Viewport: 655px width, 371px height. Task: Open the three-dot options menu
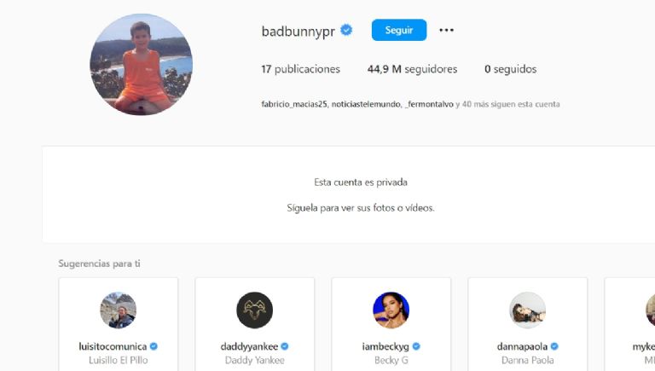point(446,30)
